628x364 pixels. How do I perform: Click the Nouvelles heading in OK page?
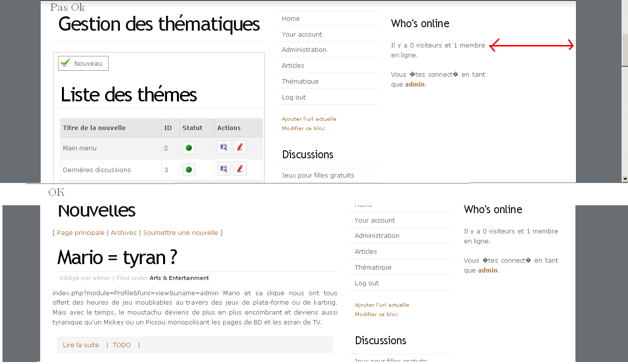click(x=96, y=211)
